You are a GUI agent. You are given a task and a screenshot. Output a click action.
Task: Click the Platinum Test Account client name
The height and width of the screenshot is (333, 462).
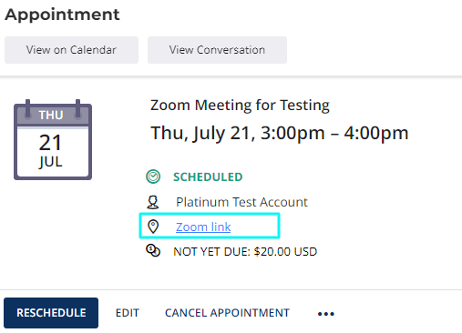[241, 202]
